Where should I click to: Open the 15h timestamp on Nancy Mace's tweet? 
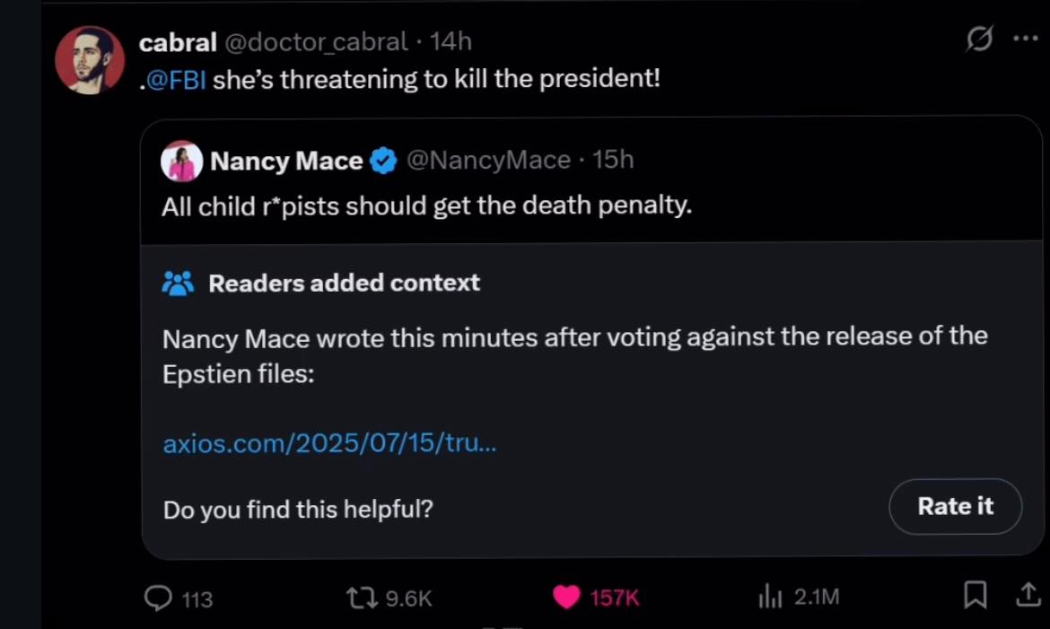pos(614,160)
